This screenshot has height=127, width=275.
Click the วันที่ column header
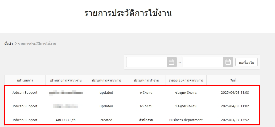coord(233,80)
